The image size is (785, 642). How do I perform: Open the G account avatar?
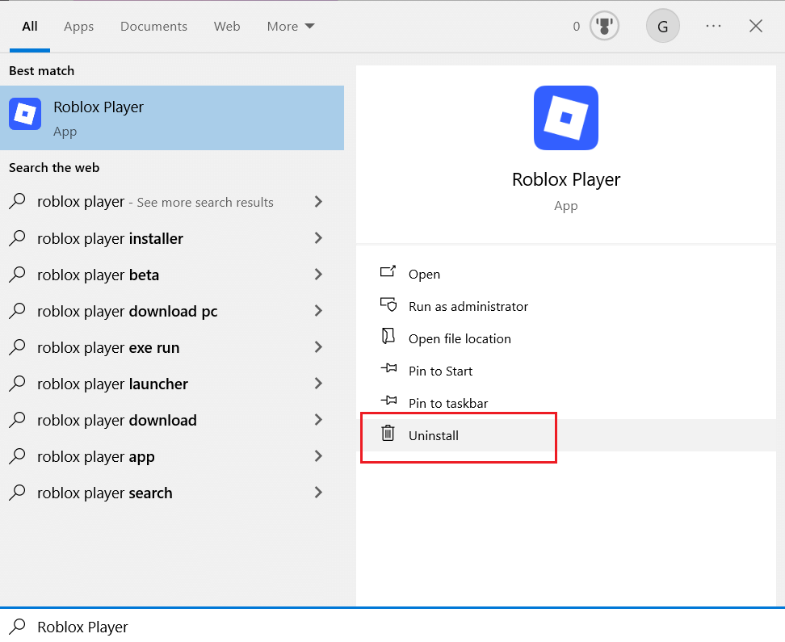[663, 26]
